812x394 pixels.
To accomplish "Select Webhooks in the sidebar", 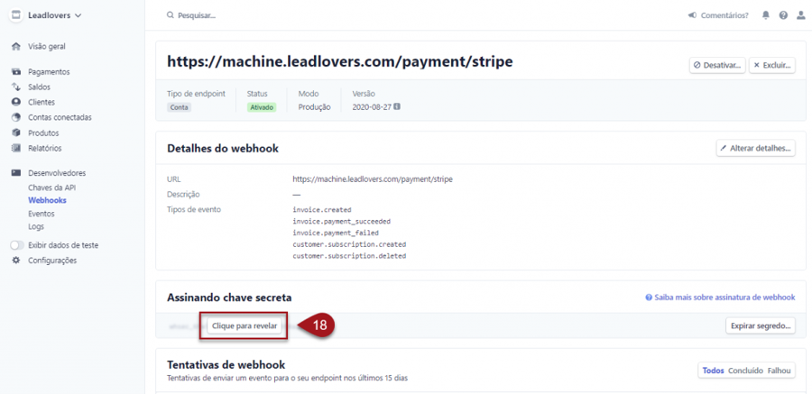I will tap(47, 200).
